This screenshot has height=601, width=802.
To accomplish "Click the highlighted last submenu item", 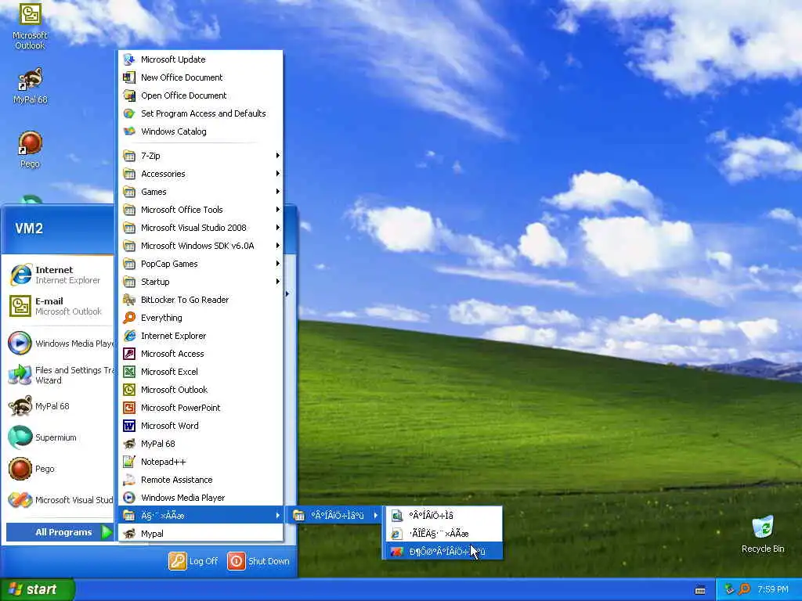I will 444,552.
